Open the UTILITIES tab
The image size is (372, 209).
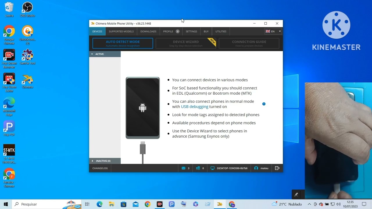[x=221, y=31]
